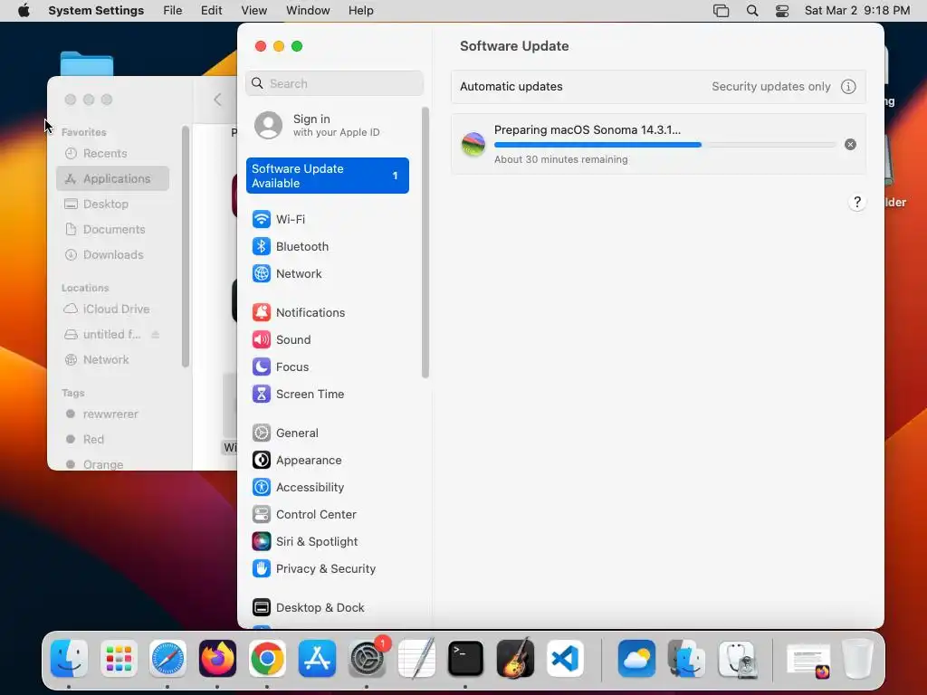Select Recents in Finder sidebar
927x695 pixels.
pos(112,154)
